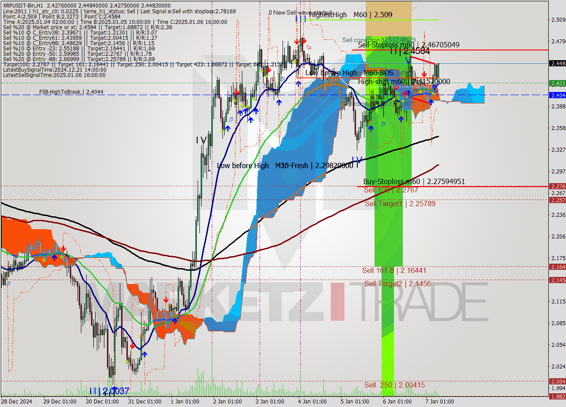566x407 pixels.
Task: Click the 2.358 price axis value
Action: tap(558, 128)
